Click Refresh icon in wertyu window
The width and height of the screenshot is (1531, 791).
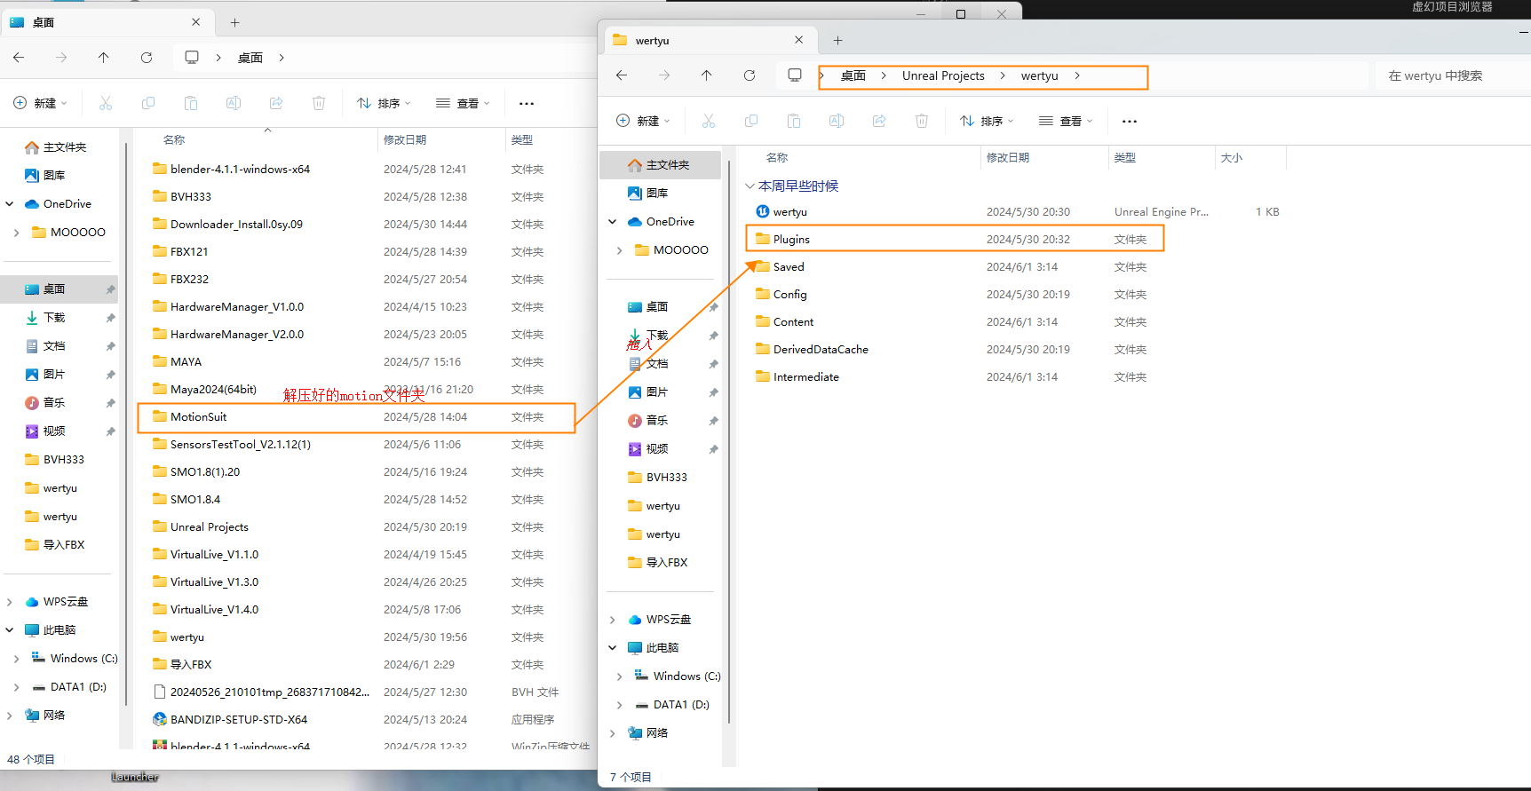pyautogui.click(x=749, y=75)
